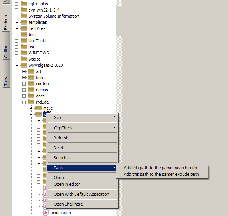This screenshot has width=228, height=216.
Task: Click the wxWidgets-2.8.10 folder icon
Action: [x=24, y=65]
